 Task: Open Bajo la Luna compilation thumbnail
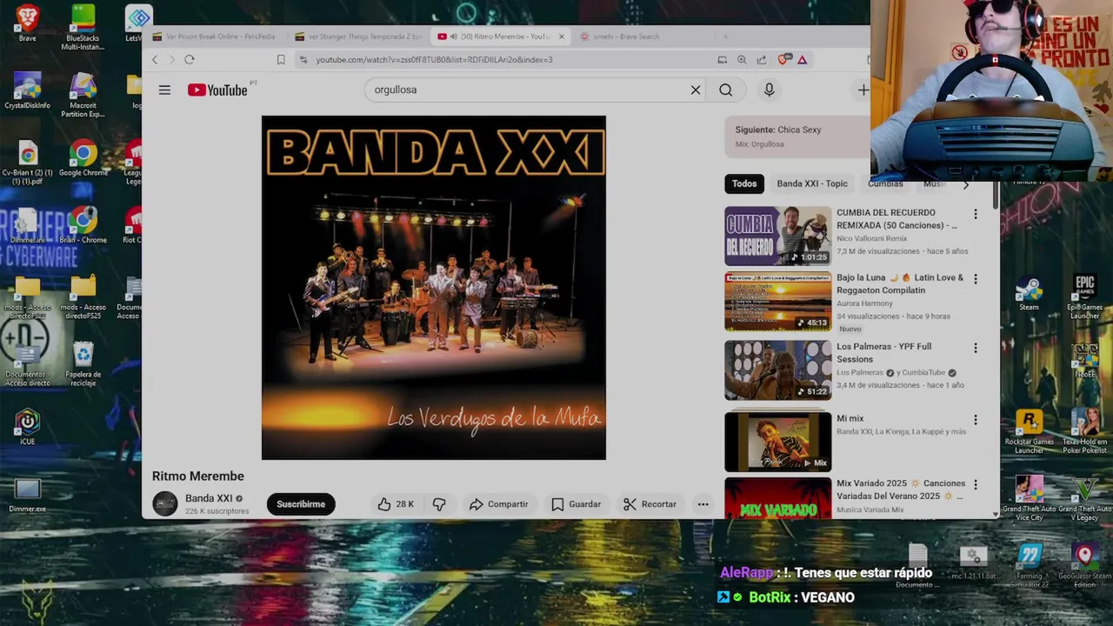(x=778, y=302)
